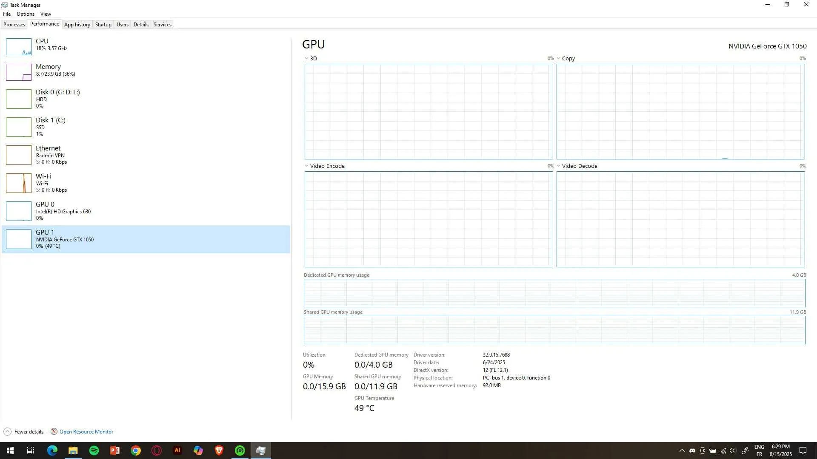Image resolution: width=817 pixels, height=459 pixels.
Task: Click the Resource Monitor gauge icon
Action: pyautogui.click(x=54, y=432)
